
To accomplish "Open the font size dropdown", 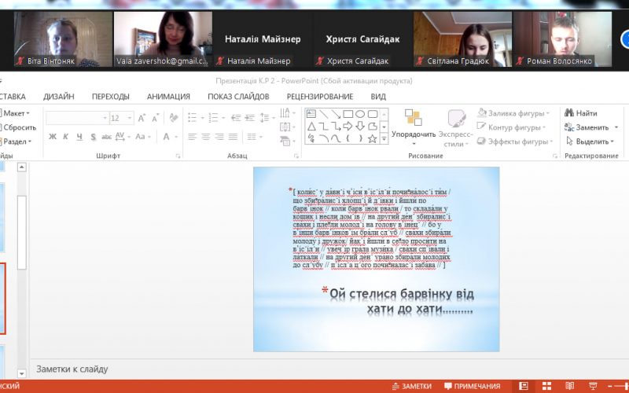I will pos(129,118).
